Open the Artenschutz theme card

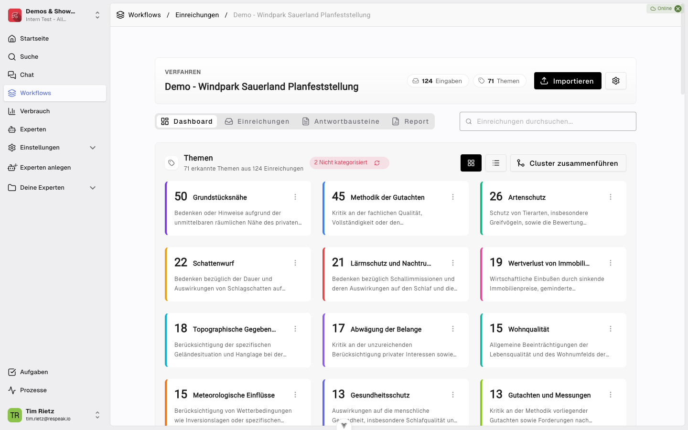[x=553, y=208]
